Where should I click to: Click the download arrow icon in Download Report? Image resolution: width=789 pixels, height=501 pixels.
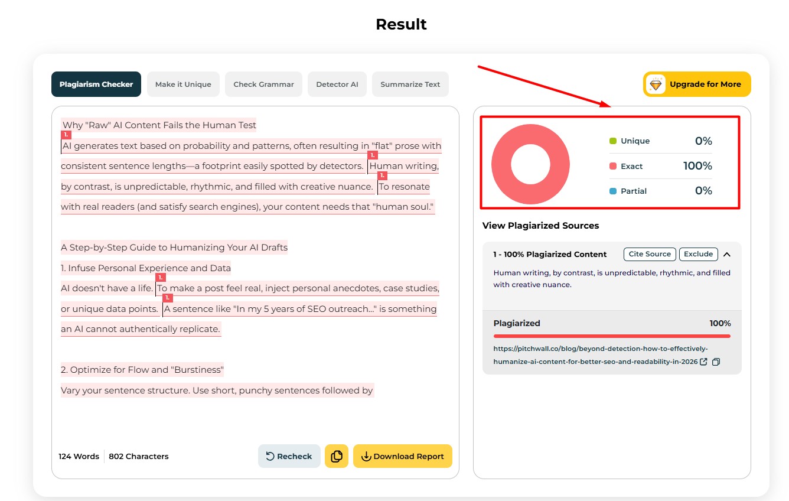pos(366,456)
